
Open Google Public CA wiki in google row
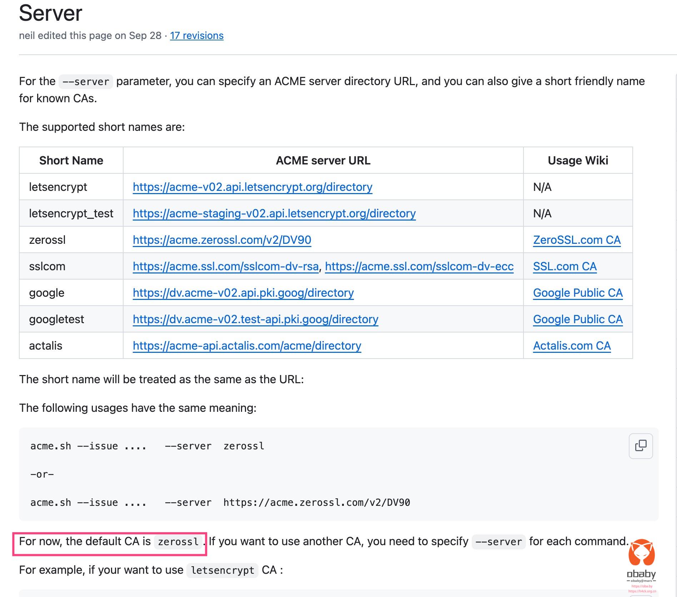[578, 293]
